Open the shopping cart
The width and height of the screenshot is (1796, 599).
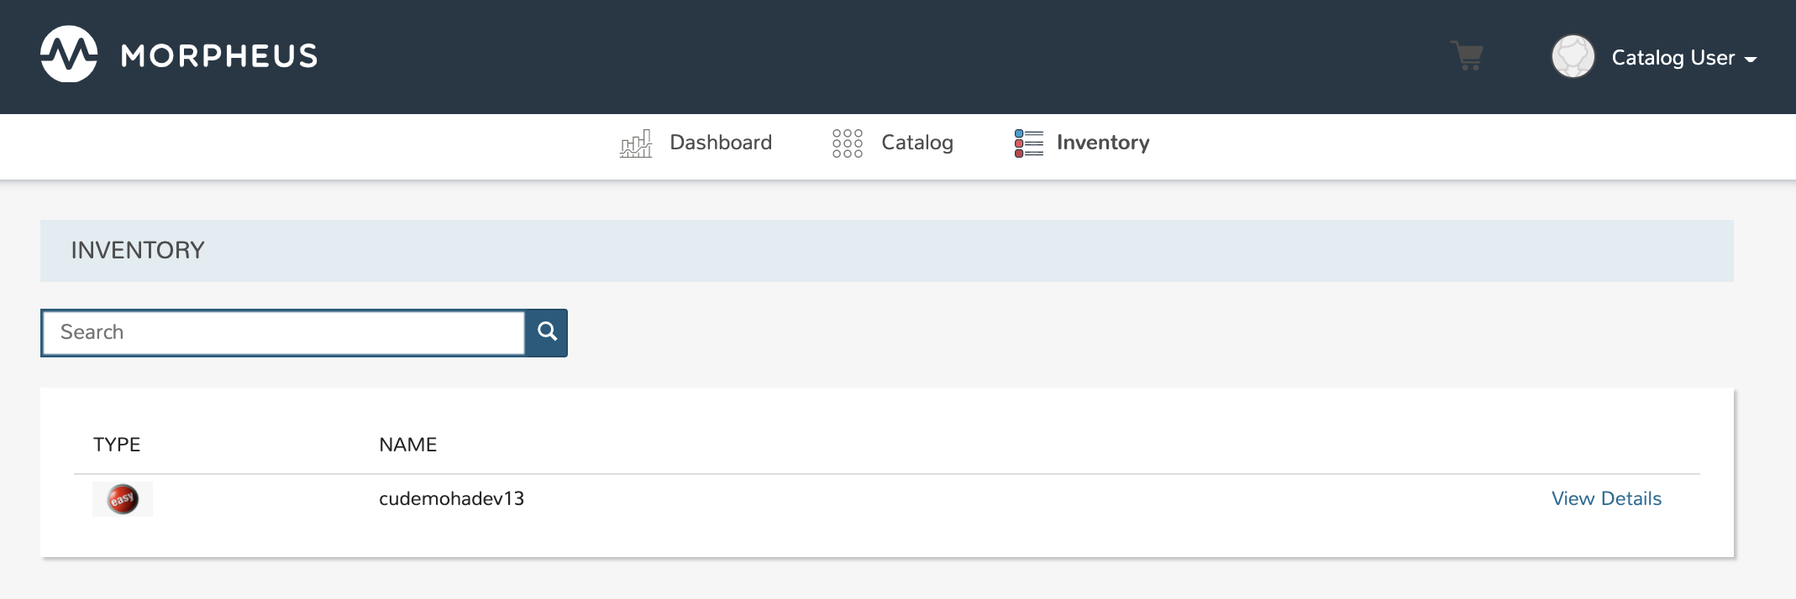[x=1468, y=56]
